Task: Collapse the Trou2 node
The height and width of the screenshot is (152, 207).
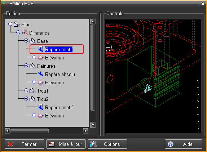Action: (26, 99)
